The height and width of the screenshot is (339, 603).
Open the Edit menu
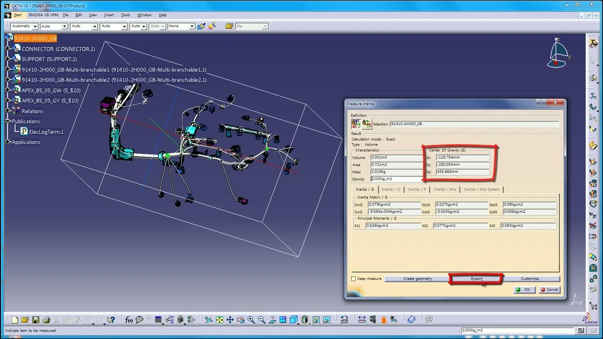point(79,15)
